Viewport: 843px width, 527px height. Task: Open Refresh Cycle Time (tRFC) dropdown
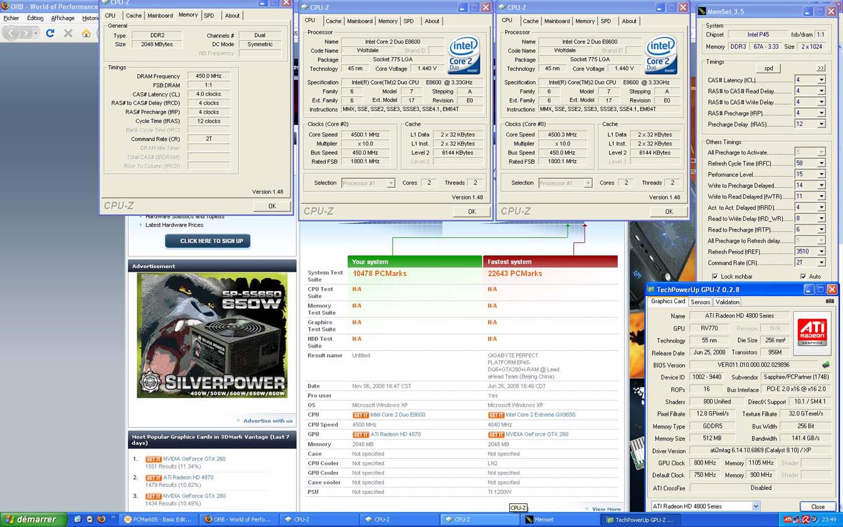[820, 163]
